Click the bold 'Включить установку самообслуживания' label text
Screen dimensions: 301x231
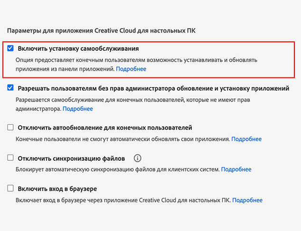(78, 48)
